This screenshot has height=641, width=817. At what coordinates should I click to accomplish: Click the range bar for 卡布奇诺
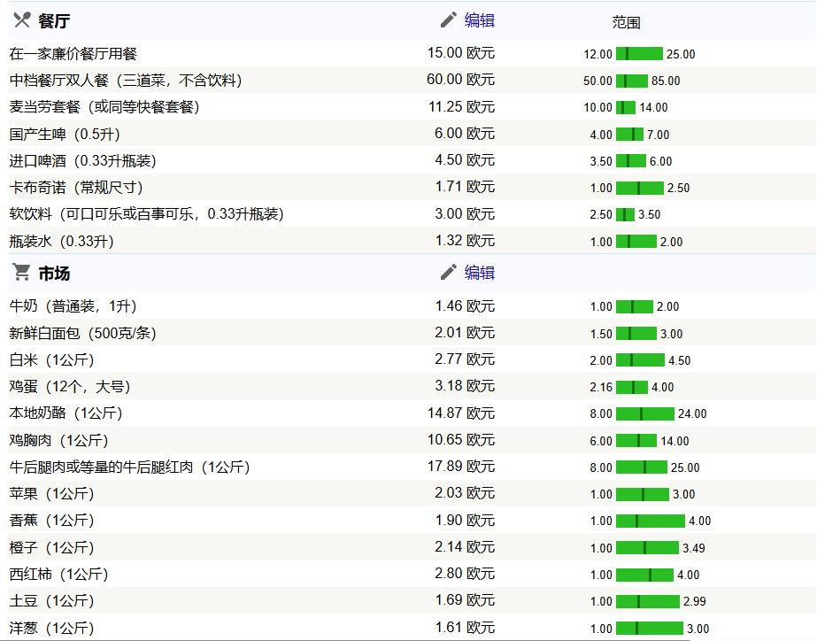pos(639,188)
